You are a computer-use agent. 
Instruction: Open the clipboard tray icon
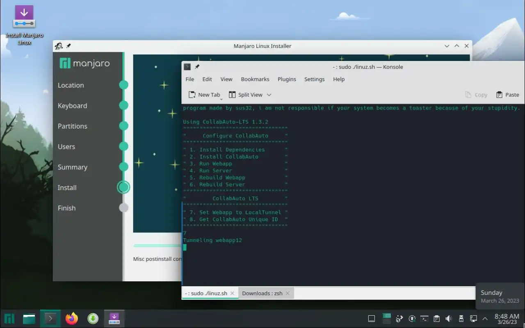(x=437, y=319)
